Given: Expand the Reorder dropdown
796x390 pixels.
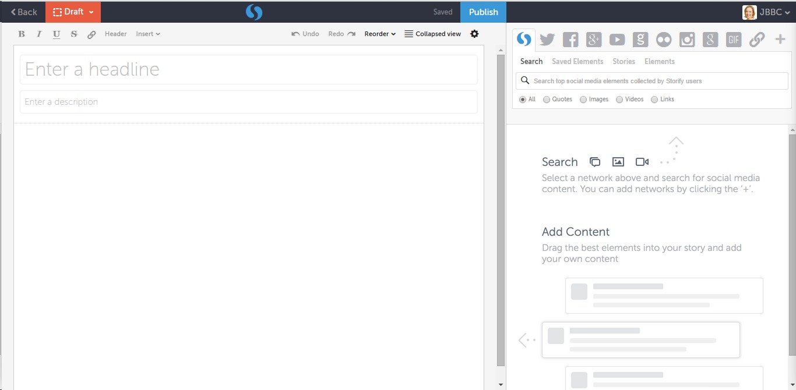Looking at the screenshot, I should [380, 34].
